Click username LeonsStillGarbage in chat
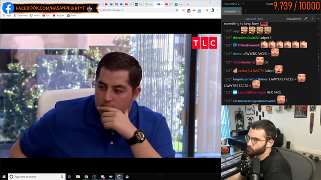The width and height of the screenshot is (321, 180). (x=252, y=92)
